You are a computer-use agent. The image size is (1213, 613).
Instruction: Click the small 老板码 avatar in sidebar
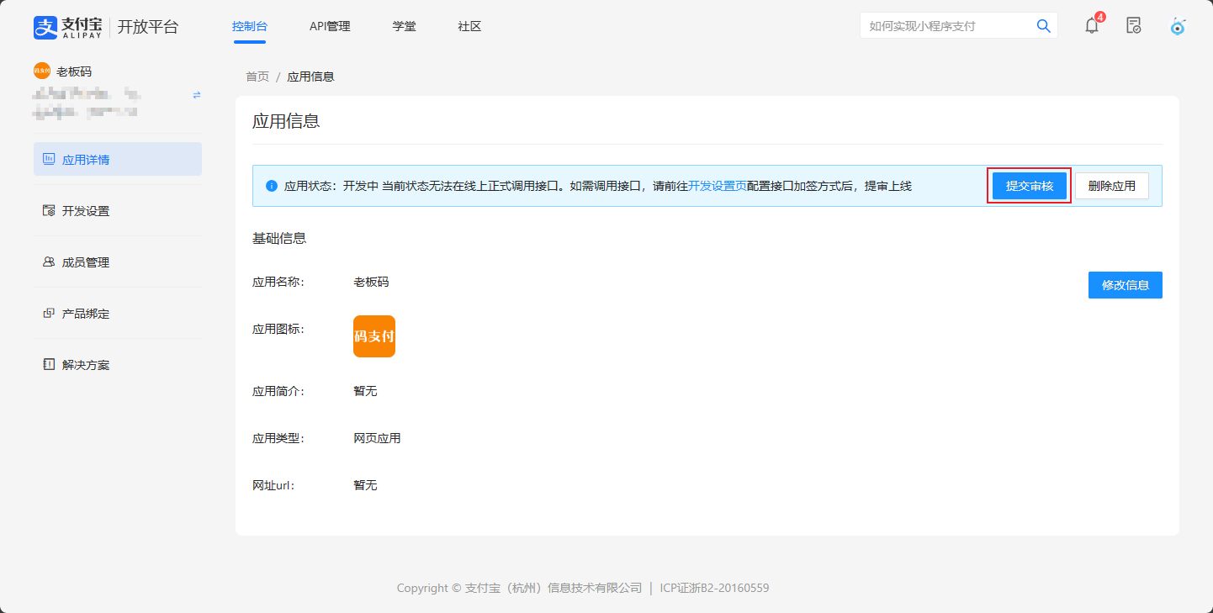click(42, 71)
